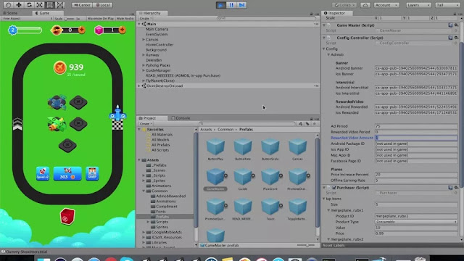Open the Project Create dropdown
Image resolution: width=464 pixels, height=261 pixels.
point(145,124)
